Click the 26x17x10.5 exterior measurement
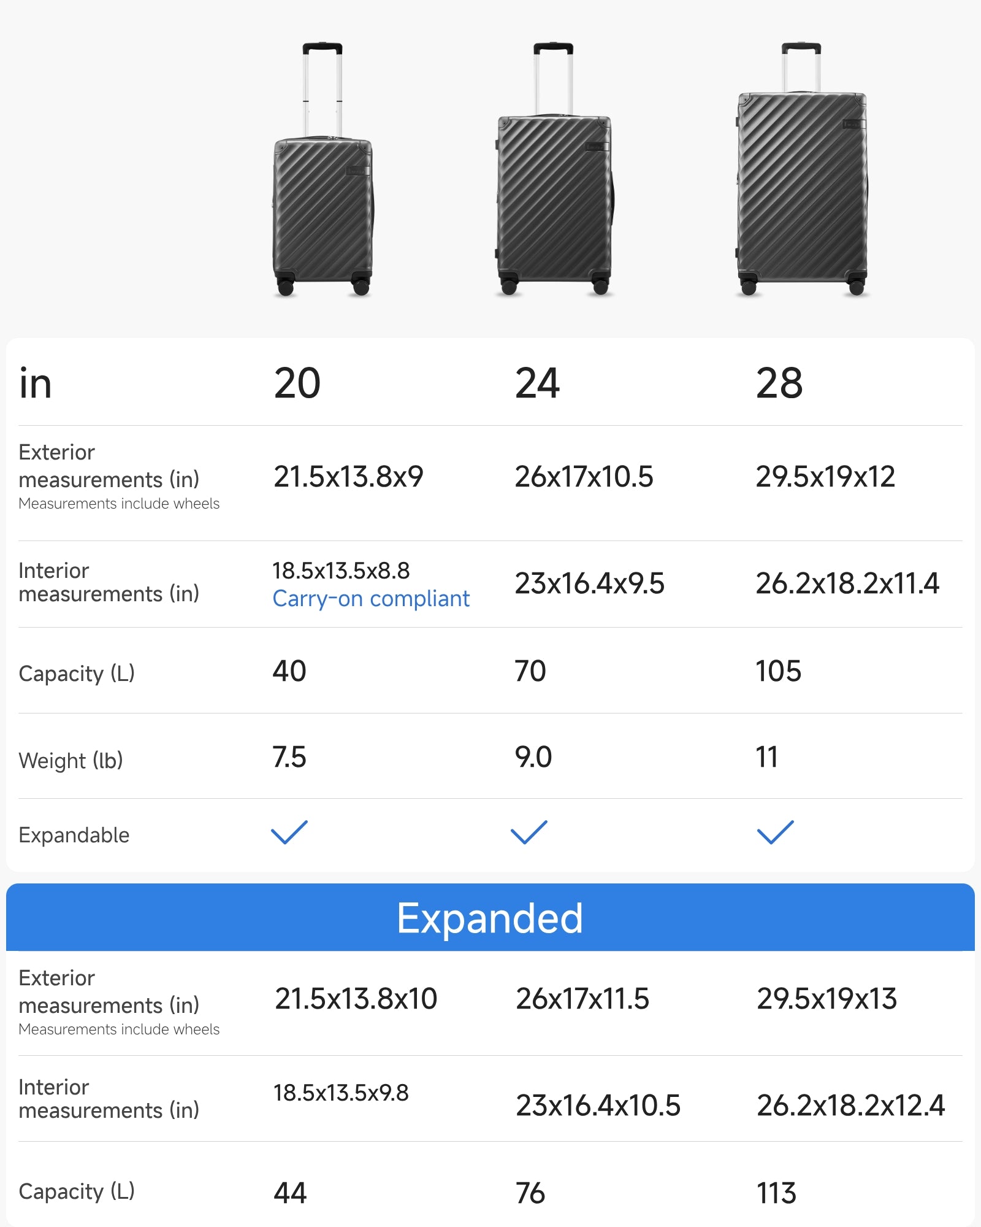This screenshot has width=981, height=1227. click(584, 477)
